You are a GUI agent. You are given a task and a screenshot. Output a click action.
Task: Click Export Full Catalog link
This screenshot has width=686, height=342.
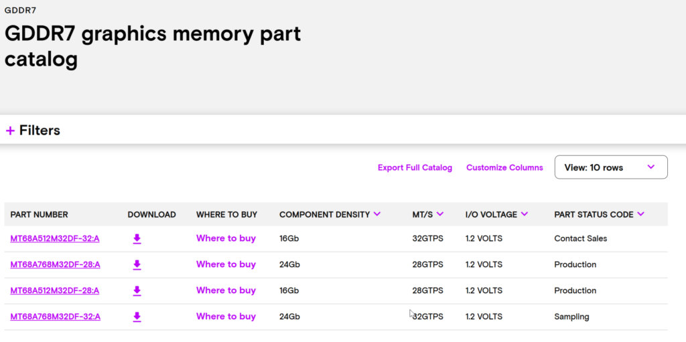pyautogui.click(x=415, y=168)
